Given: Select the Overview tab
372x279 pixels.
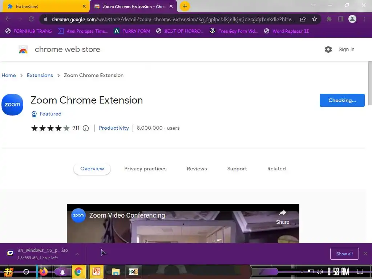Looking at the screenshot, I should (92, 169).
